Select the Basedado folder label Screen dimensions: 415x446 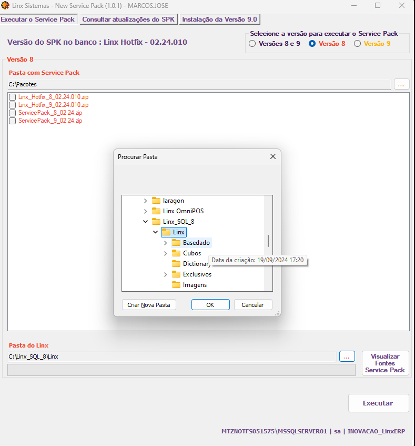(196, 243)
